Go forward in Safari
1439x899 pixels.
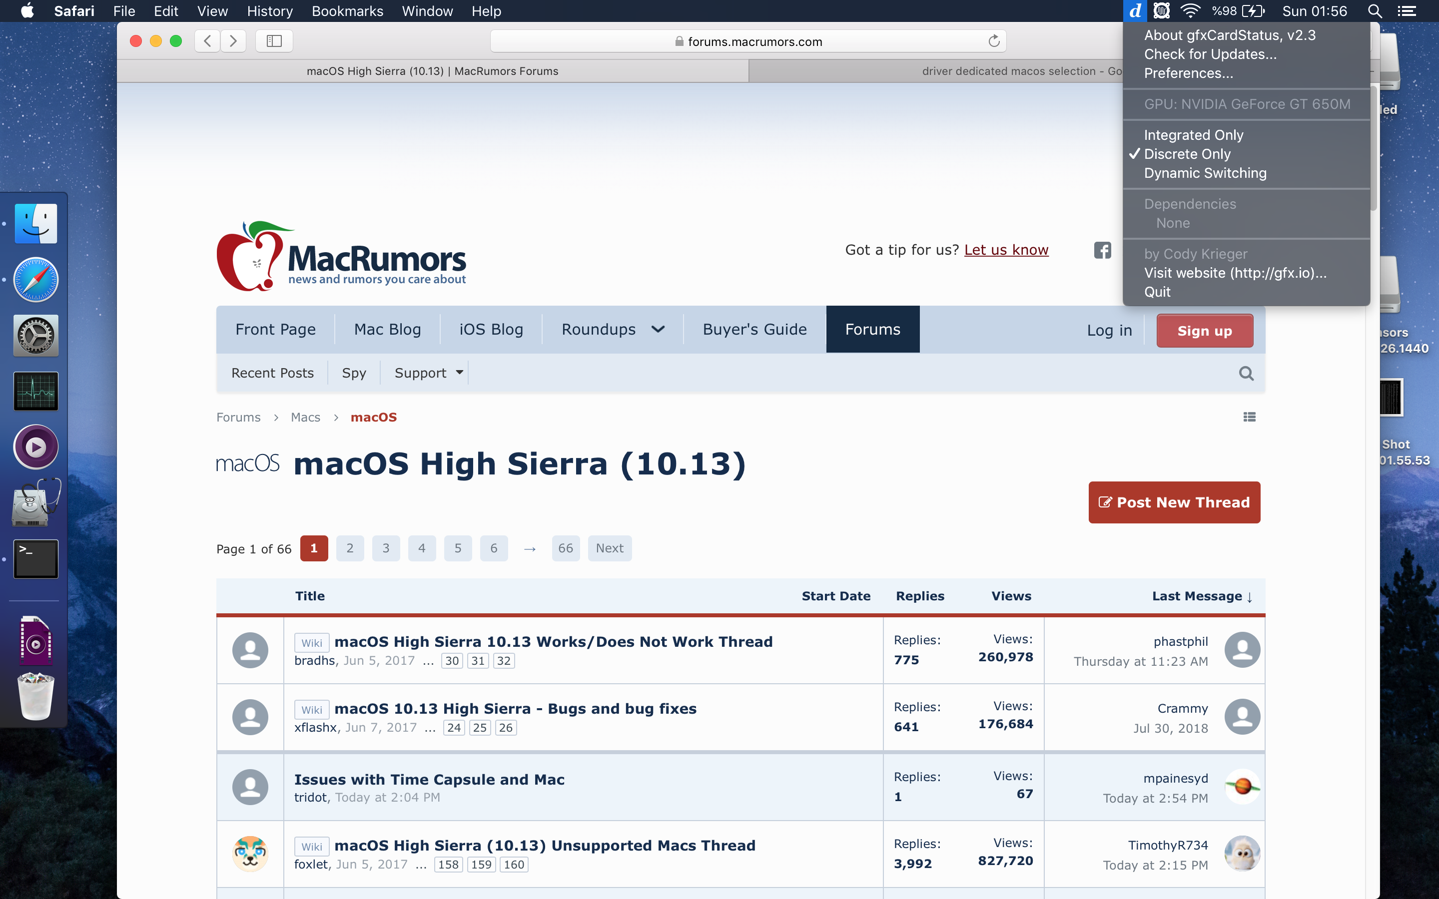click(233, 41)
